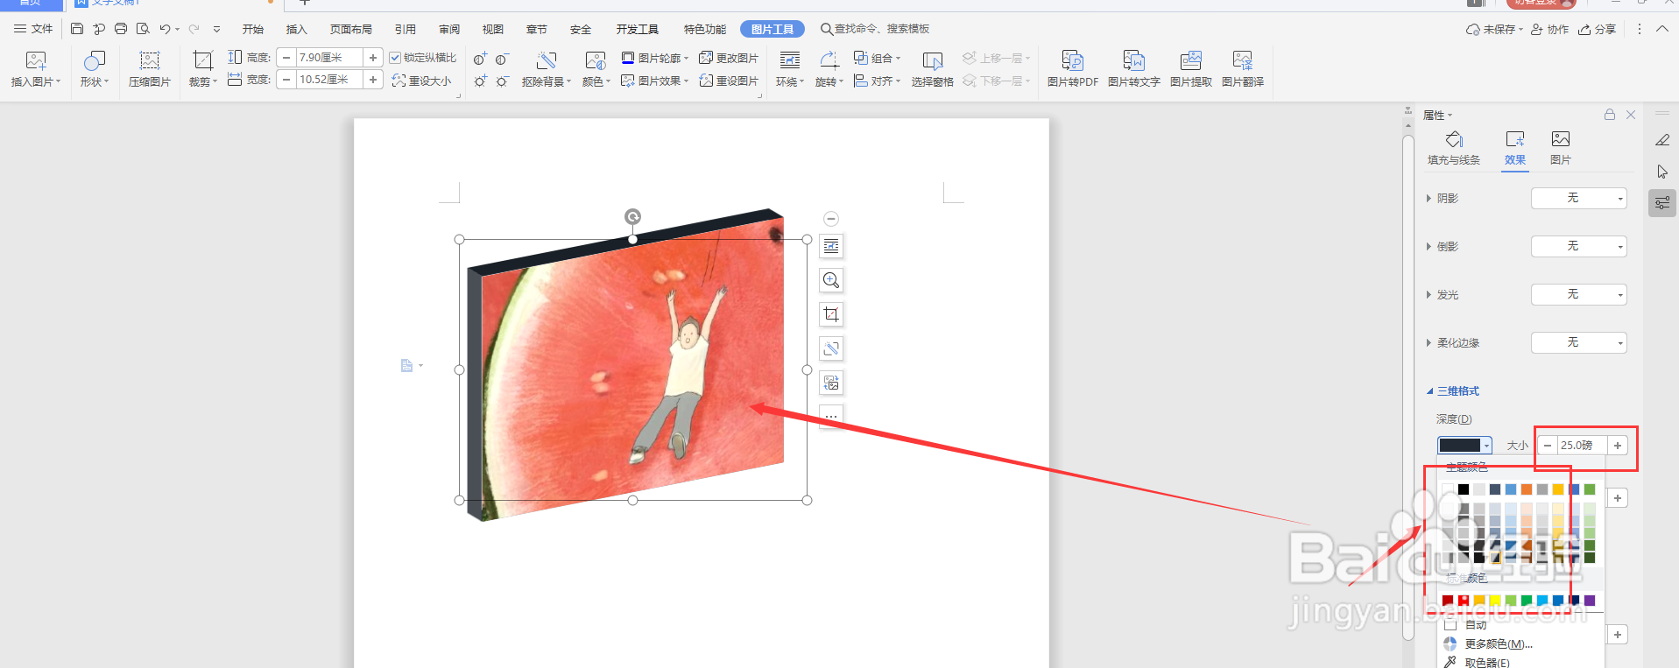Click the decrease brightness icon
1679x668 pixels.
point(502,81)
